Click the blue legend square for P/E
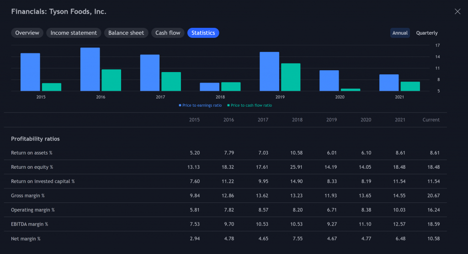The width and height of the screenshot is (468, 254). point(180,105)
